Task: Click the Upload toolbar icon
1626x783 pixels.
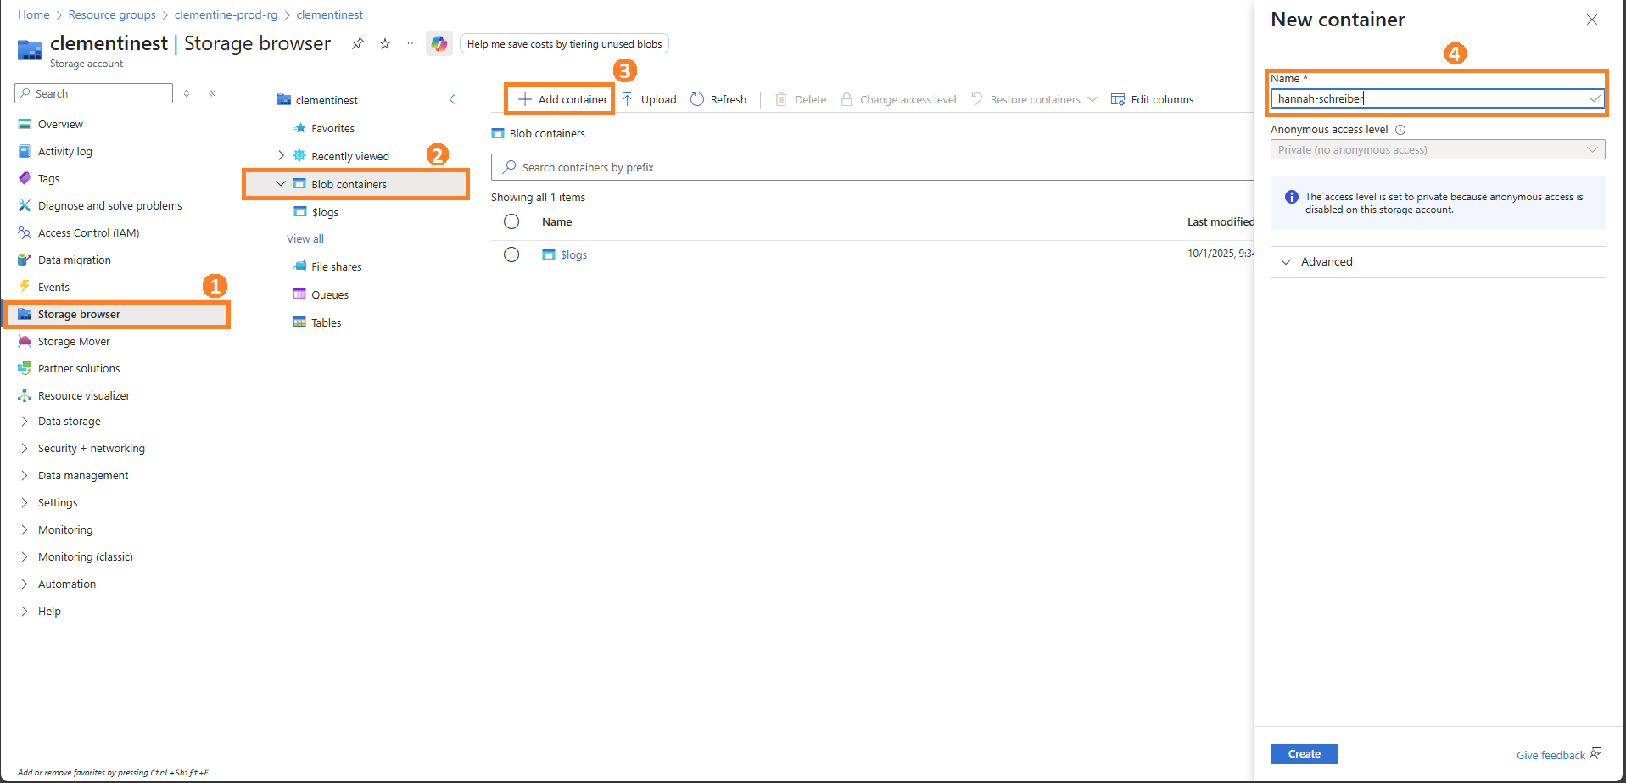Action: pos(628,99)
